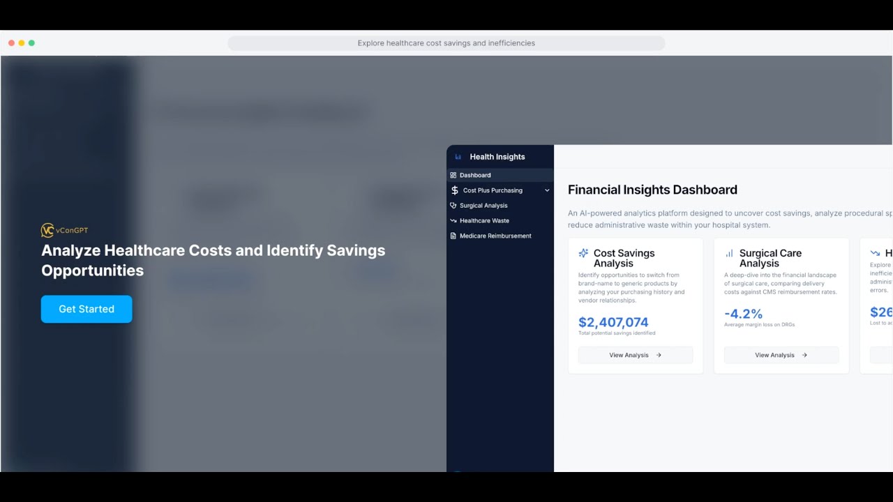Screen dimensions: 893x502
Task: Click 'Total potential savings identified' caption
Action: (617, 333)
